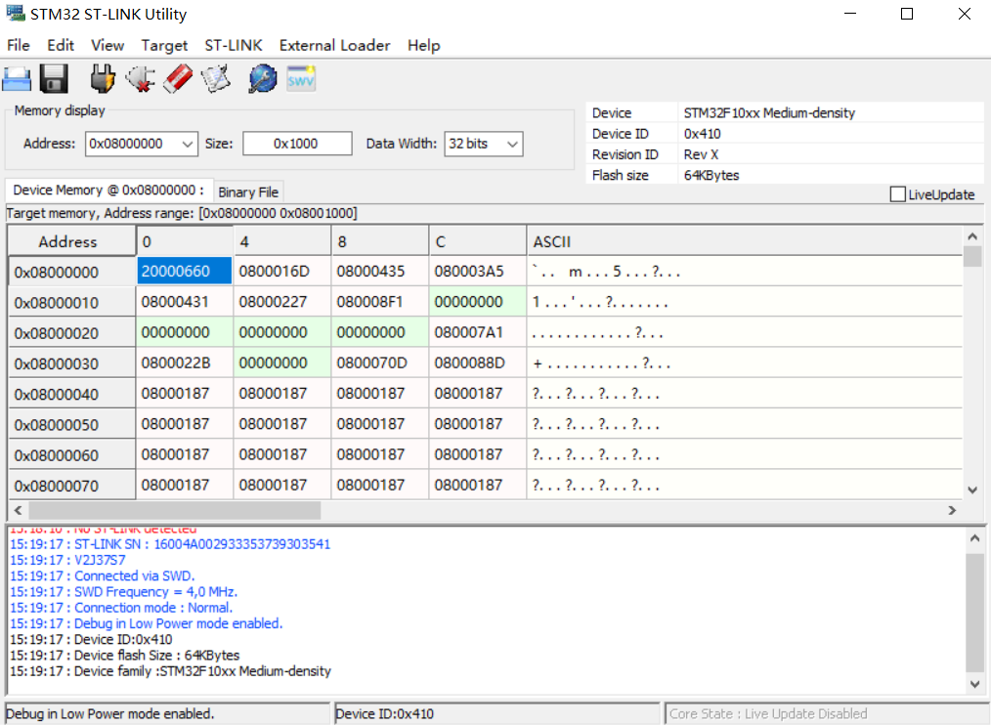The height and width of the screenshot is (725, 991).
Task: Click horizontal scrollbar right arrow of memory table
Action: pyautogui.click(x=952, y=510)
